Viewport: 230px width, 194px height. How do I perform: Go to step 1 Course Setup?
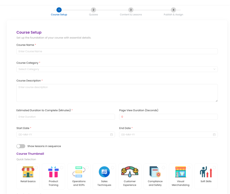[59, 12]
